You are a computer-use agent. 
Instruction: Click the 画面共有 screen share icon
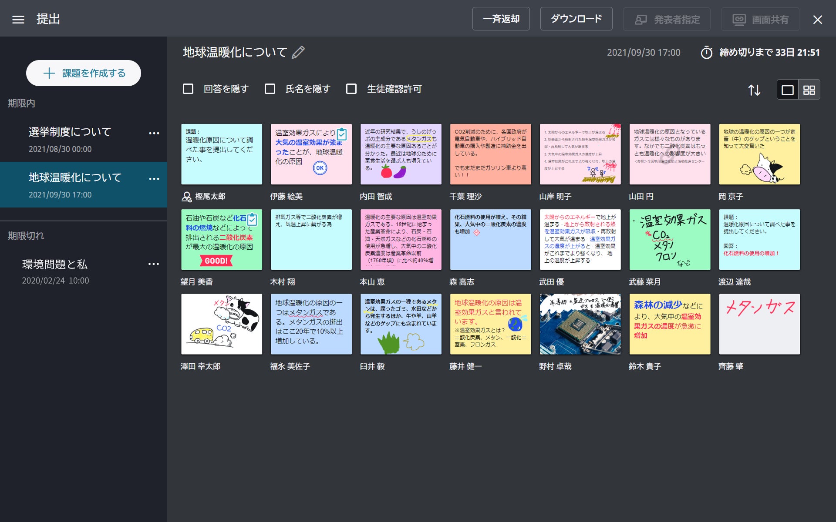[740, 19]
